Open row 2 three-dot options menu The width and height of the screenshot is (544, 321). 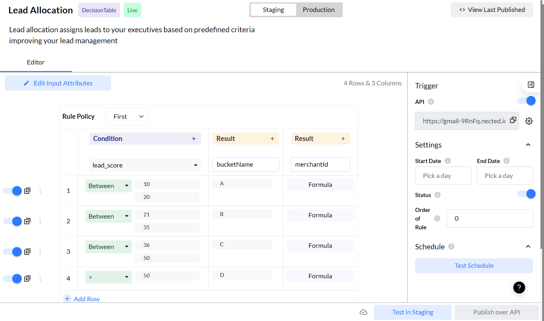pos(40,221)
